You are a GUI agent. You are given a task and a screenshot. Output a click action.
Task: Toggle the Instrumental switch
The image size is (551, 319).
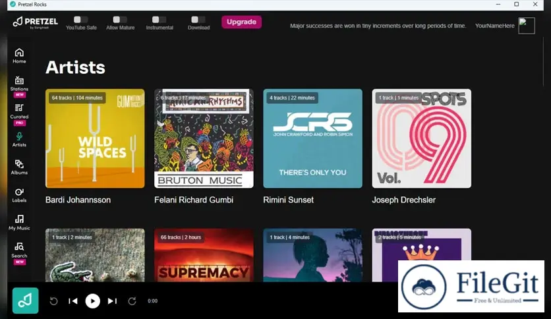click(x=159, y=20)
